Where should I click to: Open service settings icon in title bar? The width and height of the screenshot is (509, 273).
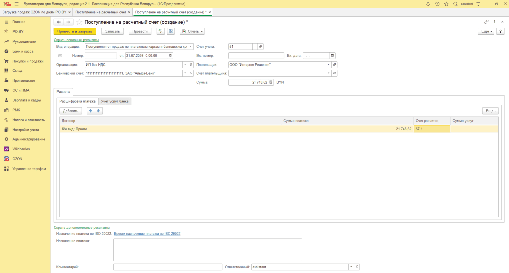478,4
